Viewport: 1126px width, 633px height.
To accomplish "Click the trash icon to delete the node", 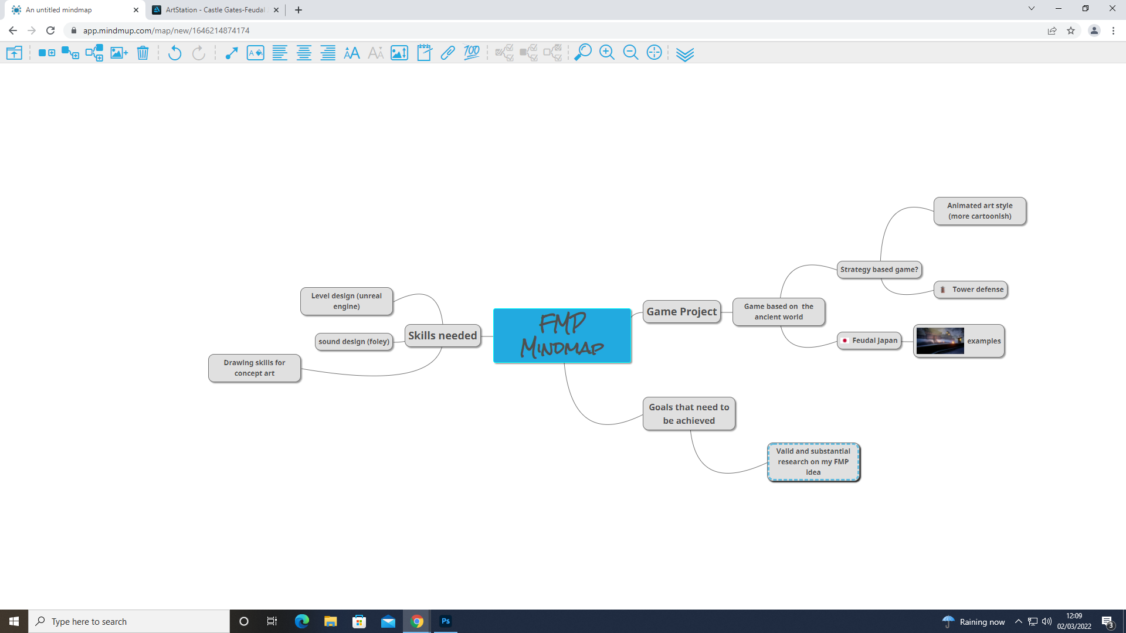I will coord(143,53).
